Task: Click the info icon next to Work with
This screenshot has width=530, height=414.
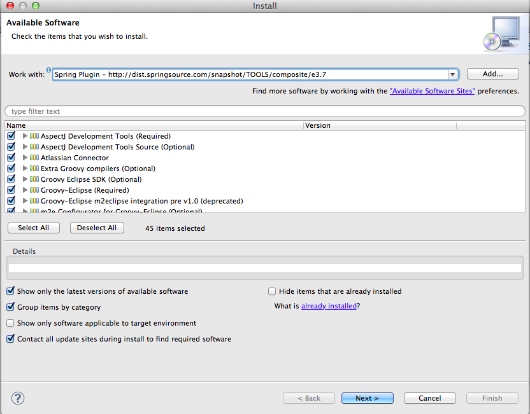Action: click(48, 70)
